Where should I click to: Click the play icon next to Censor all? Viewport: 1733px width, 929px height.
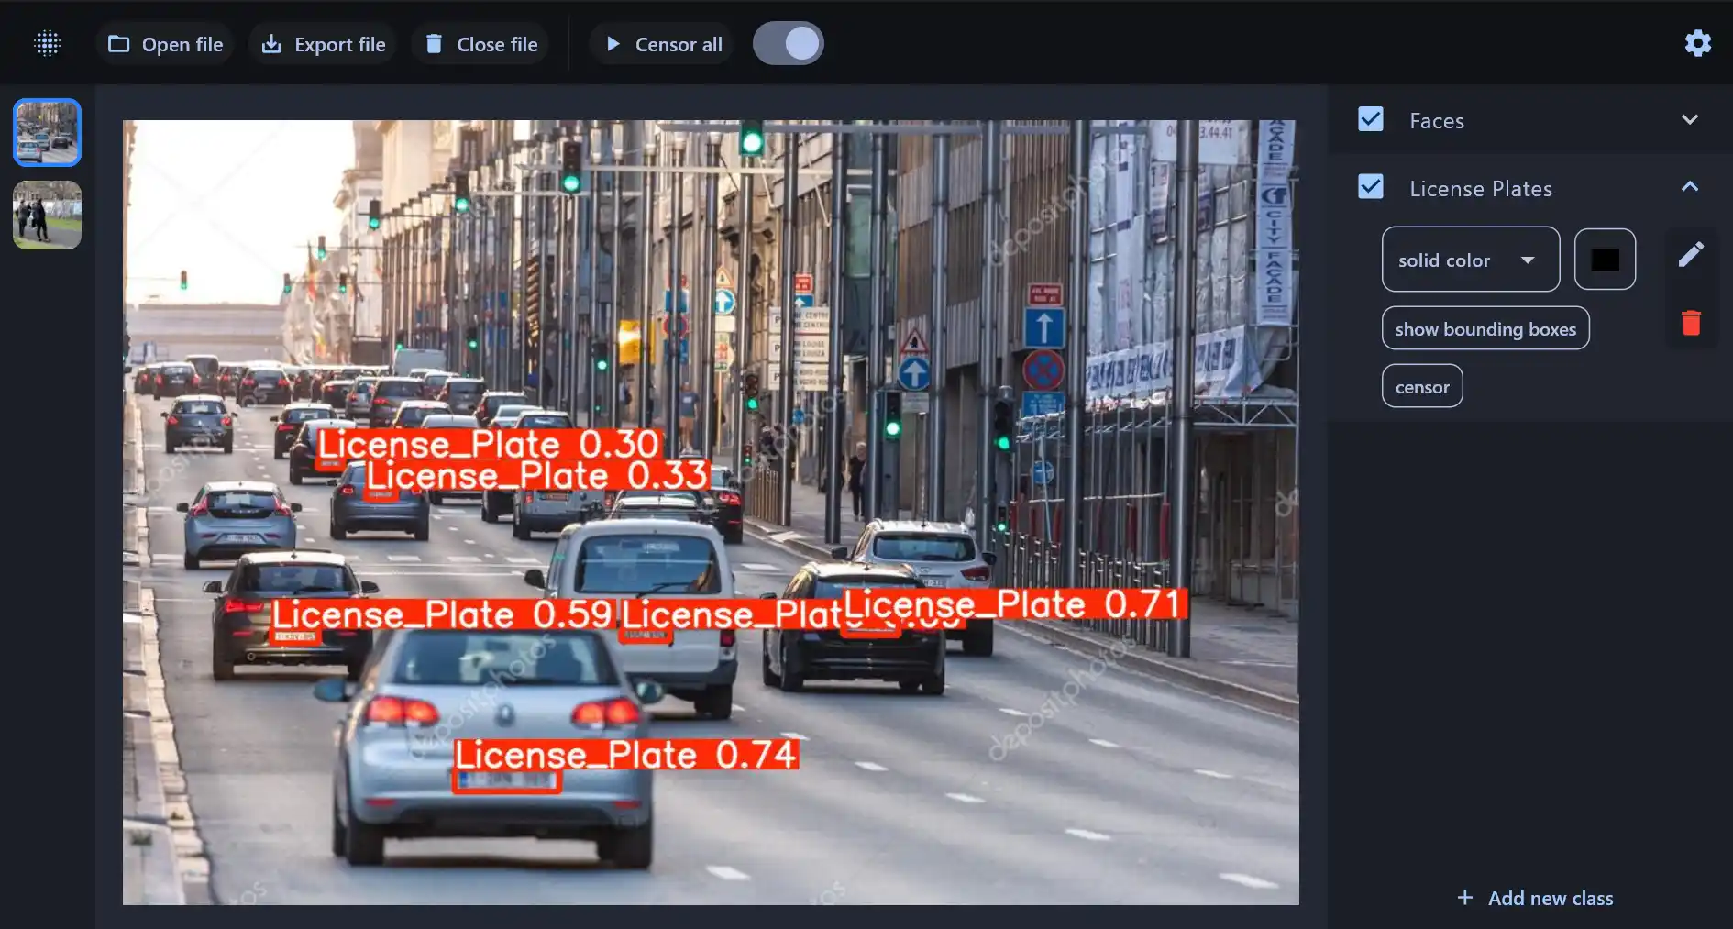tap(613, 43)
